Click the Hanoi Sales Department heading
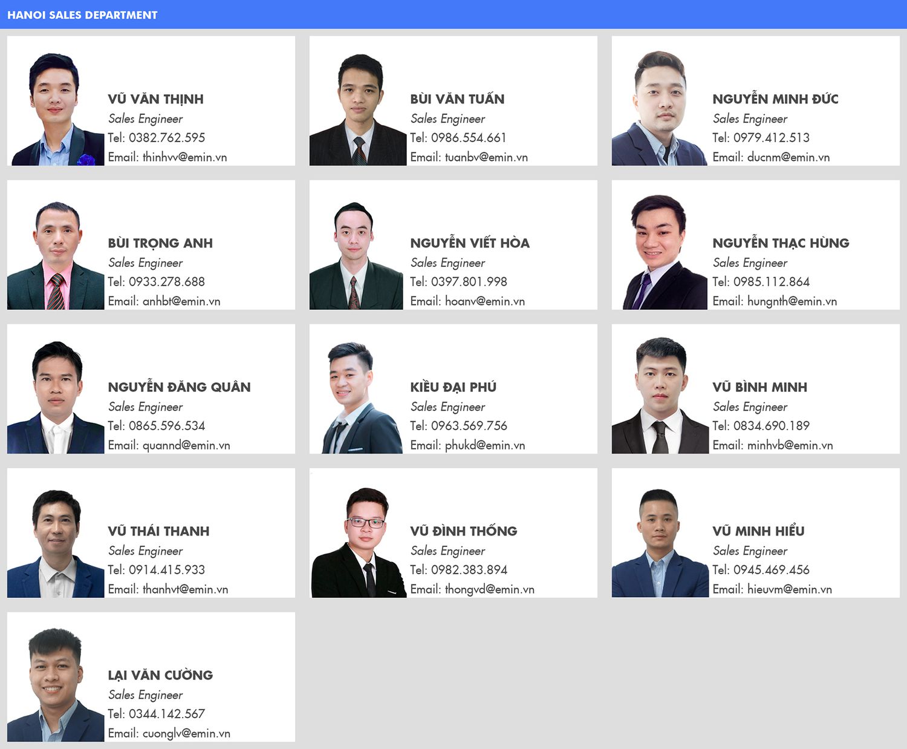Screen dimensions: 907x749 (x=82, y=15)
